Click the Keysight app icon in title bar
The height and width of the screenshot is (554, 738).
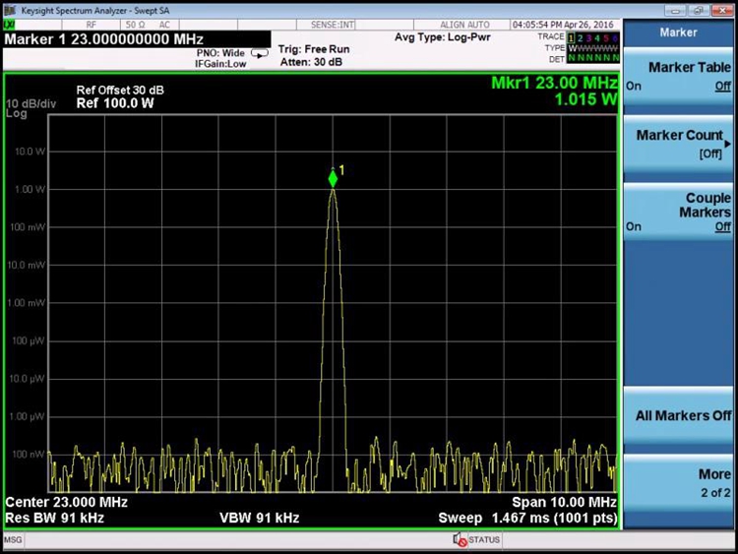[10, 9]
